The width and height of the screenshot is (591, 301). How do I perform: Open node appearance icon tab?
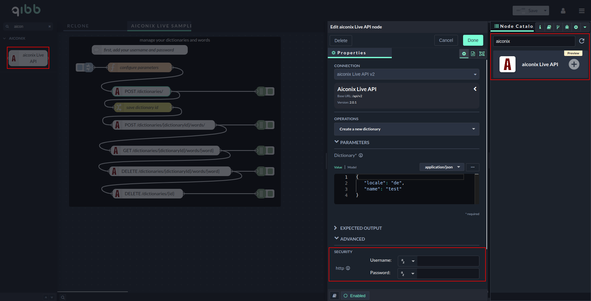coord(482,54)
